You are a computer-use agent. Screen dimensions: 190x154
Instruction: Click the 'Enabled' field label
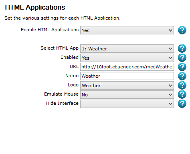point(69,57)
